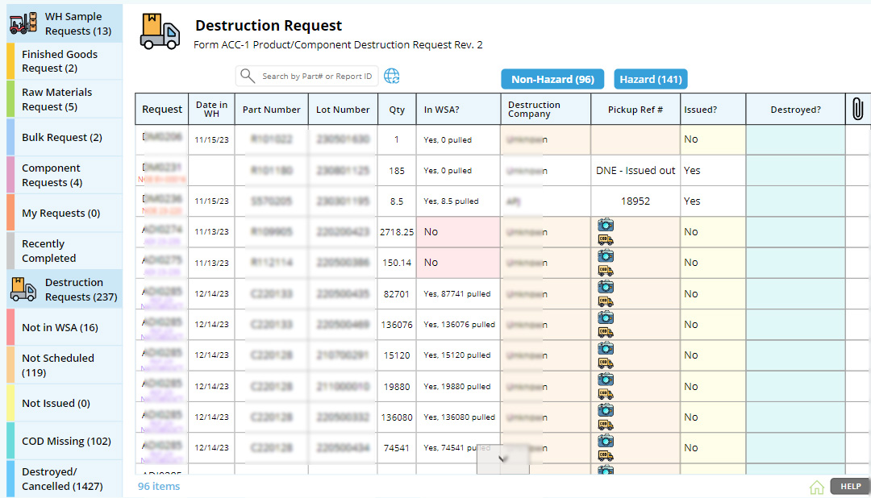Click the magnifier icon in search field
The width and height of the screenshot is (871, 498).
pos(248,76)
